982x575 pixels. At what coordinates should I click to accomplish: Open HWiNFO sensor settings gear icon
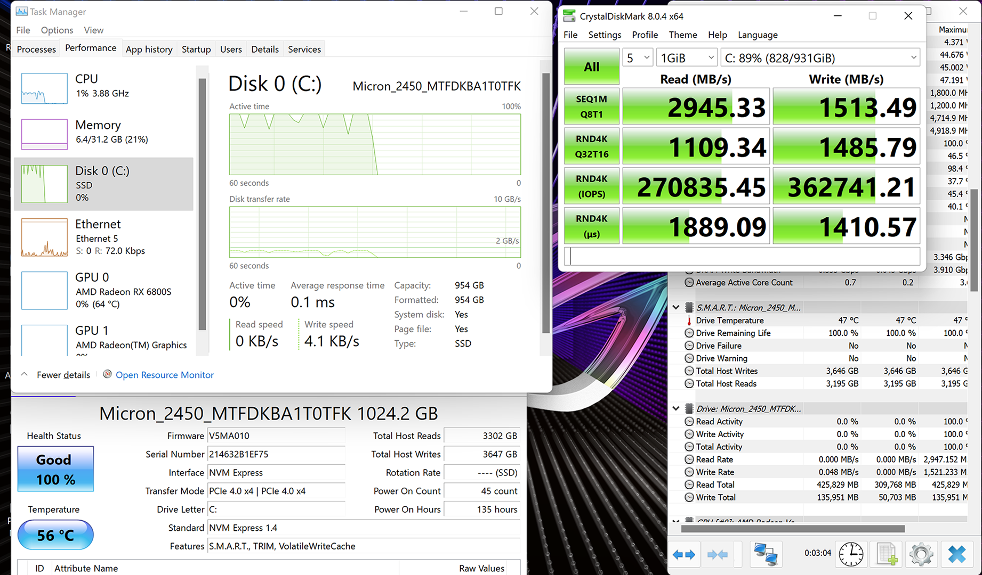921,554
